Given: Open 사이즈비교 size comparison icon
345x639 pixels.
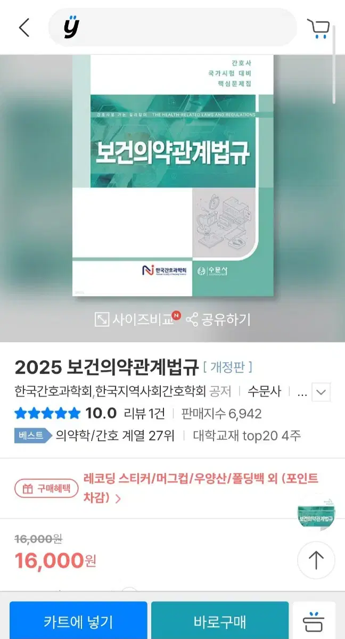Looking at the screenshot, I should pos(102,319).
